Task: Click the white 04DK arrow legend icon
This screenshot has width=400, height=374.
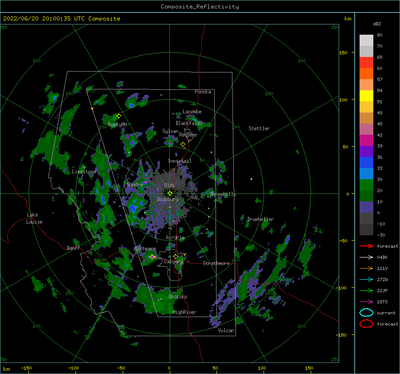Action: point(366,257)
